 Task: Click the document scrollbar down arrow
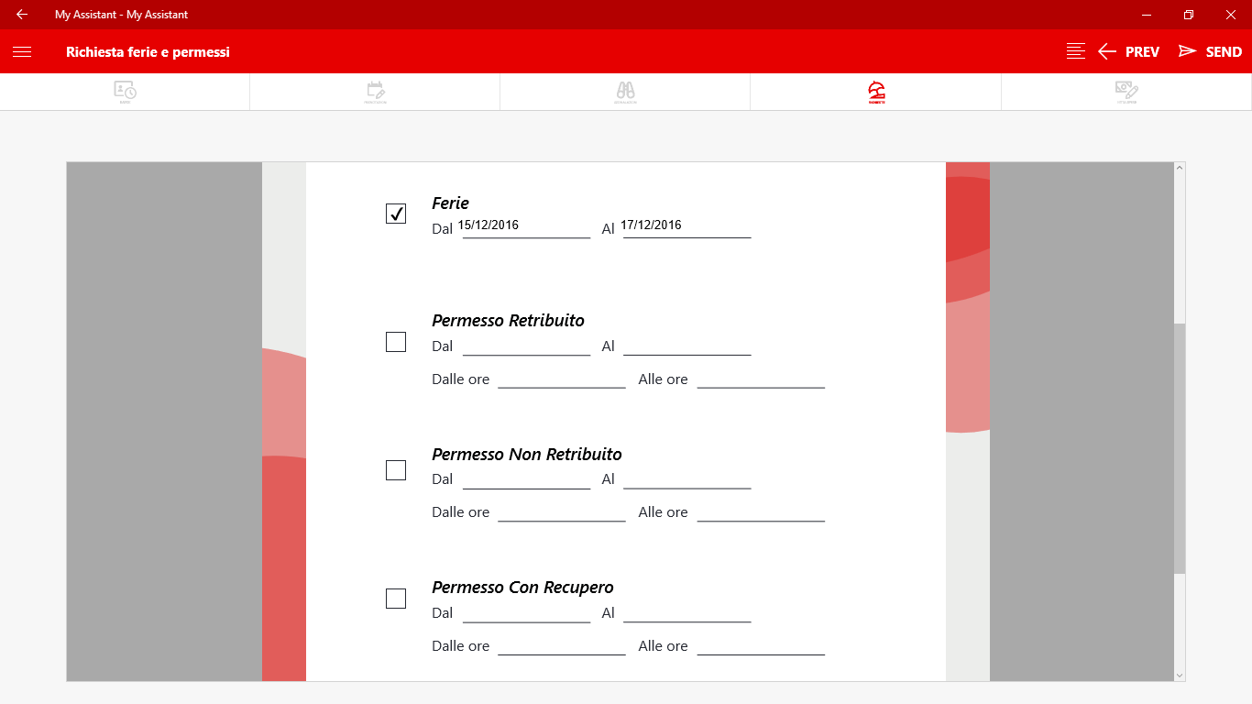1180,675
